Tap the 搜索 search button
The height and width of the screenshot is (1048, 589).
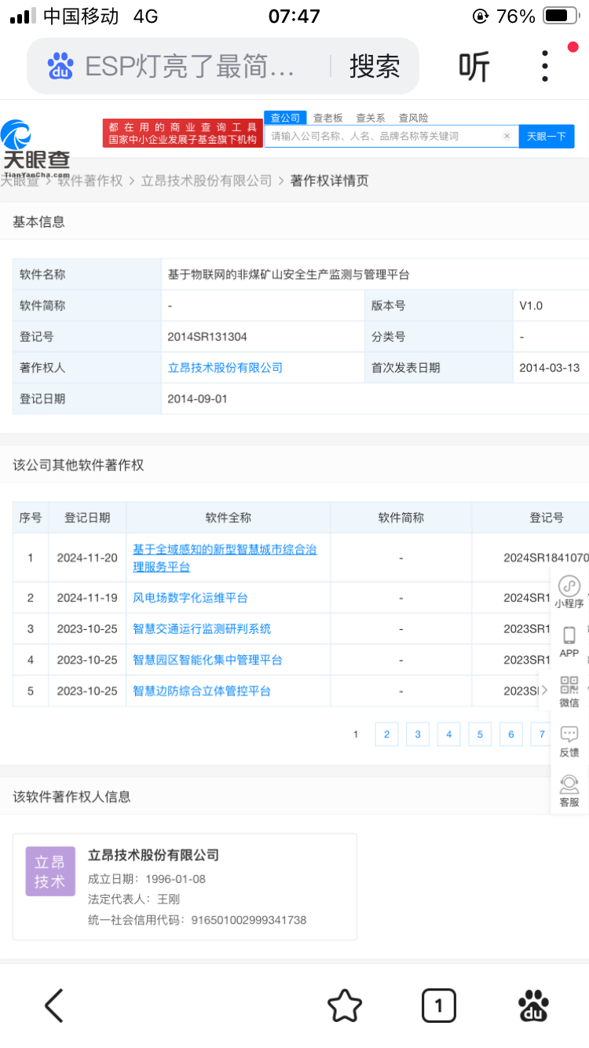click(375, 66)
